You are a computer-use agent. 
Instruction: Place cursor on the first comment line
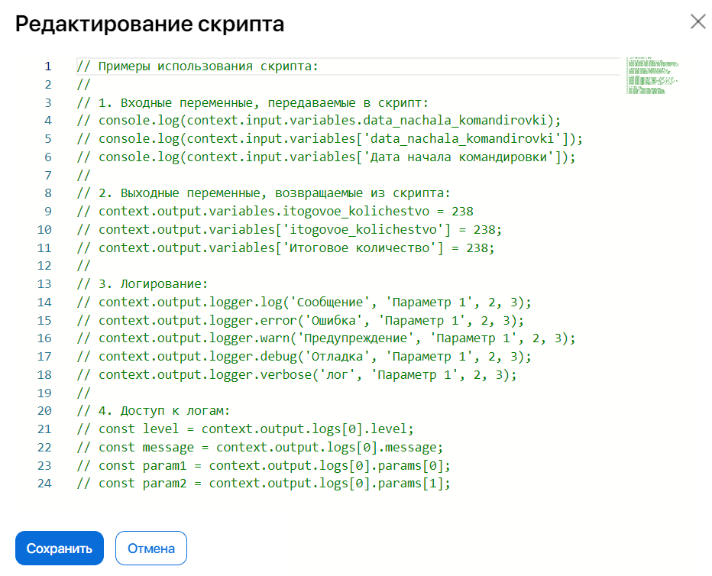point(191,66)
